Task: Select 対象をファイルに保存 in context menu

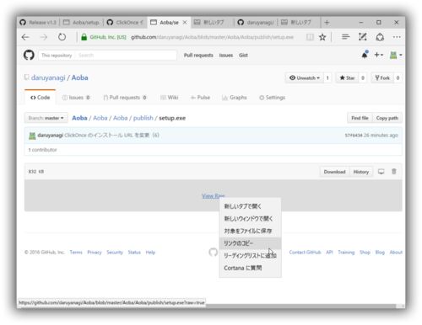Action: [250, 231]
